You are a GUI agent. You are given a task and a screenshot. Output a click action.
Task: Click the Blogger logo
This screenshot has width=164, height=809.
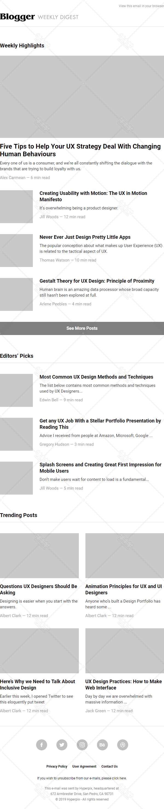[x=17, y=17]
